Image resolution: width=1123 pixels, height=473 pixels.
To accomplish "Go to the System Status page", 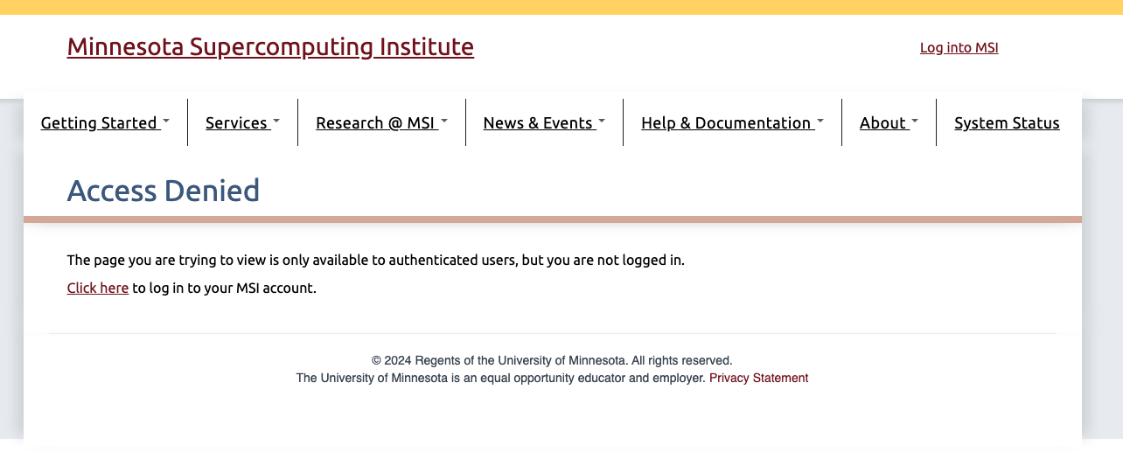I will click(1007, 123).
